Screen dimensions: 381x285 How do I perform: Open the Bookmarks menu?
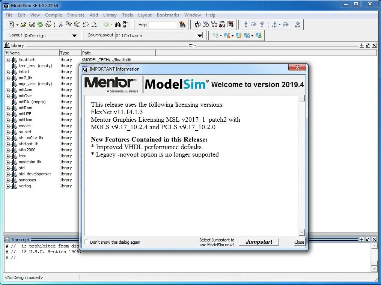pos(168,15)
